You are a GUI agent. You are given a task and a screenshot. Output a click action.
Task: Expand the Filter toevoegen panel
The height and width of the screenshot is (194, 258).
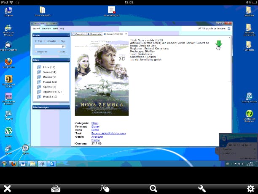click(x=51, y=107)
